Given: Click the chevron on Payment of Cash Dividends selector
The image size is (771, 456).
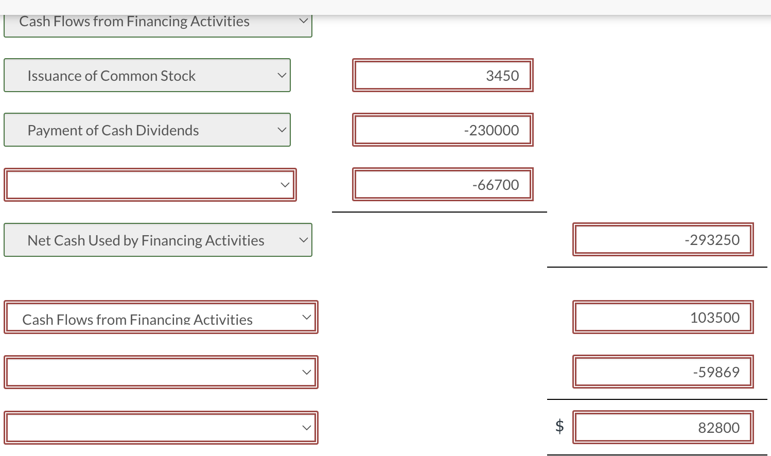Looking at the screenshot, I should (282, 129).
